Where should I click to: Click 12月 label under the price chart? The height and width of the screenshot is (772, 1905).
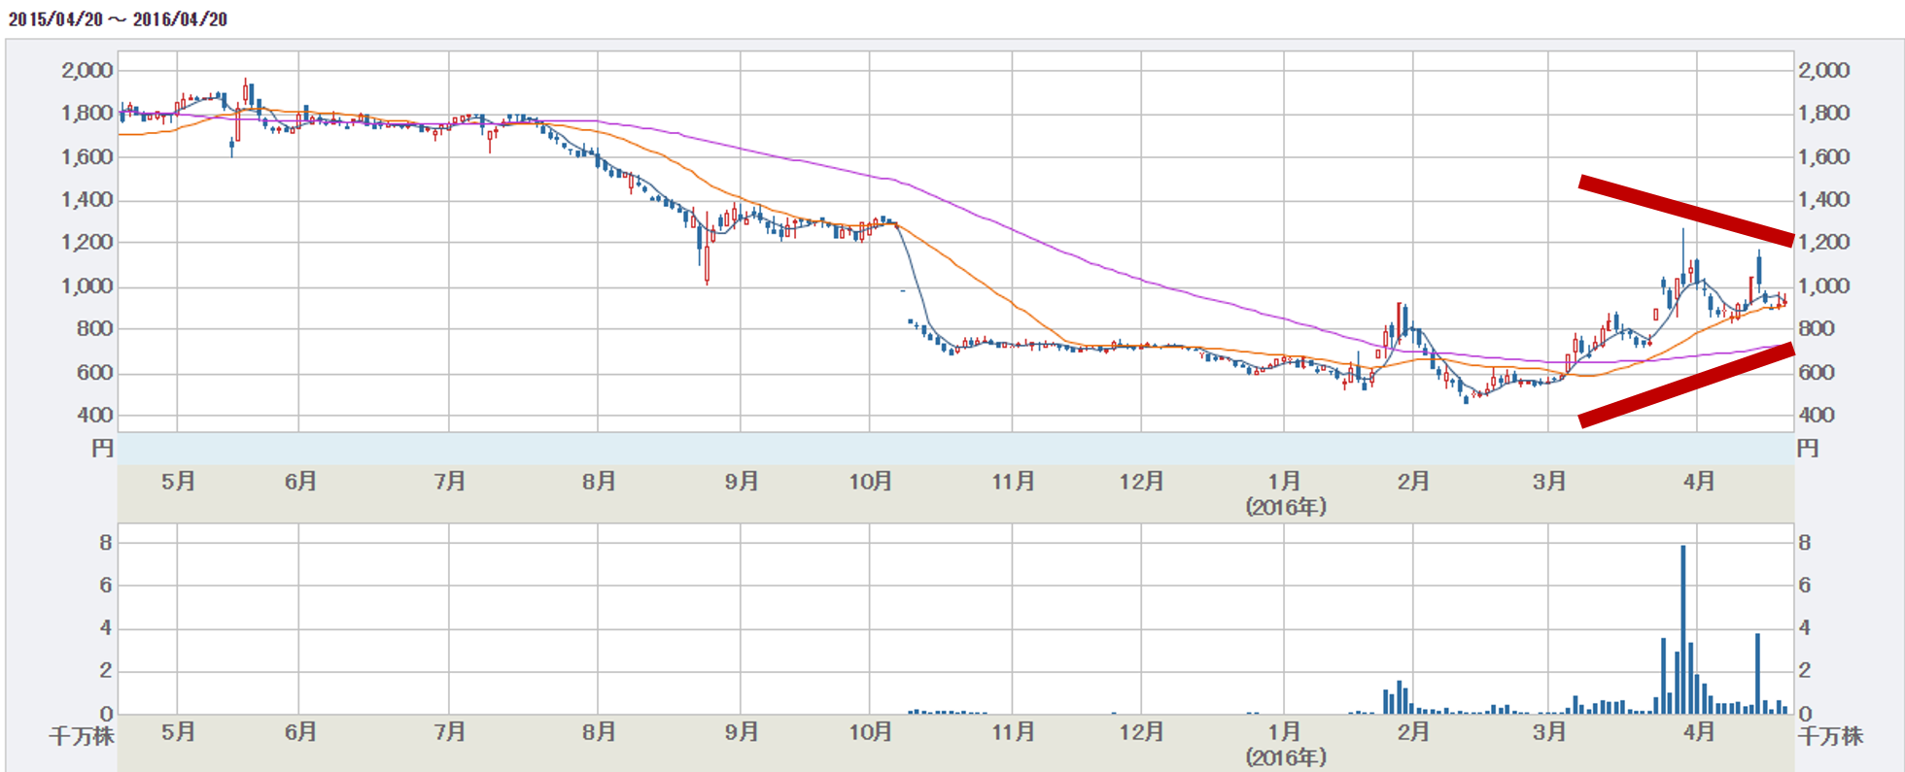1141,481
